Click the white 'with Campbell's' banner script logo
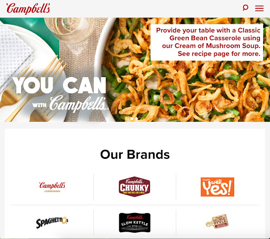Viewport: 270px width, 239px height. coord(70,104)
